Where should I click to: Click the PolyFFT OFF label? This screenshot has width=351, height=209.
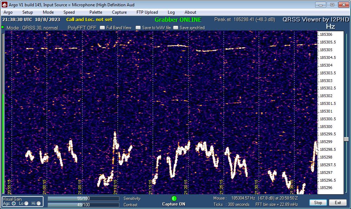click(82, 28)
